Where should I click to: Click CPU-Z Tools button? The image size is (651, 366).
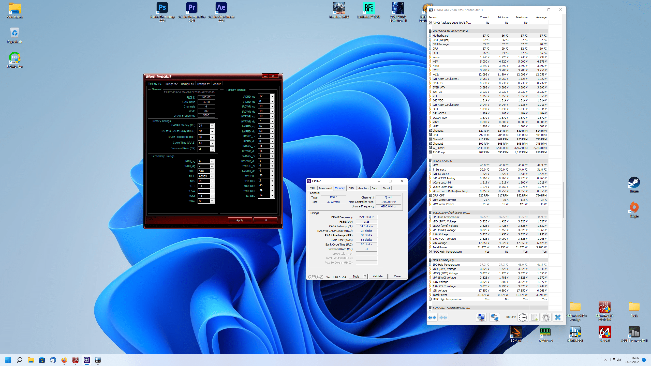coord(356,276)
